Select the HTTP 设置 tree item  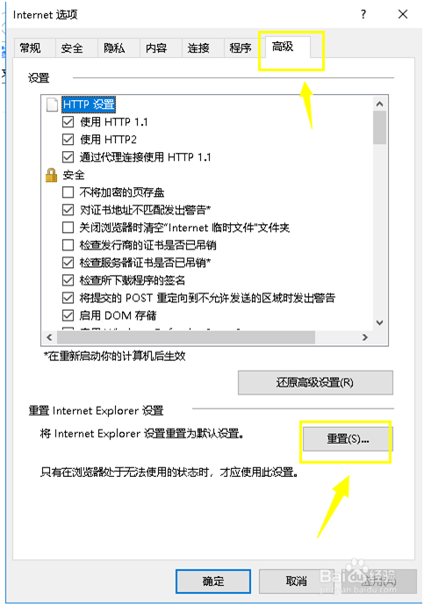[89, 105]
